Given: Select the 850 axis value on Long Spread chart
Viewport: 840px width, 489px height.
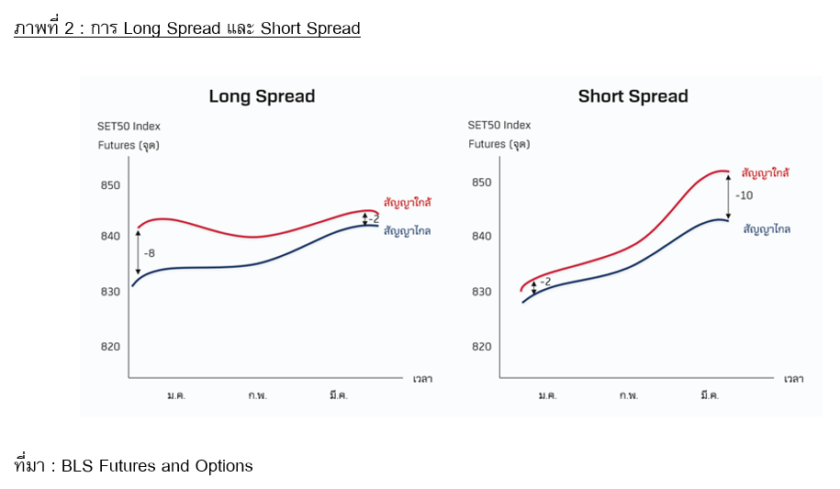Looking at the screenshot, I should coord(110,185).
